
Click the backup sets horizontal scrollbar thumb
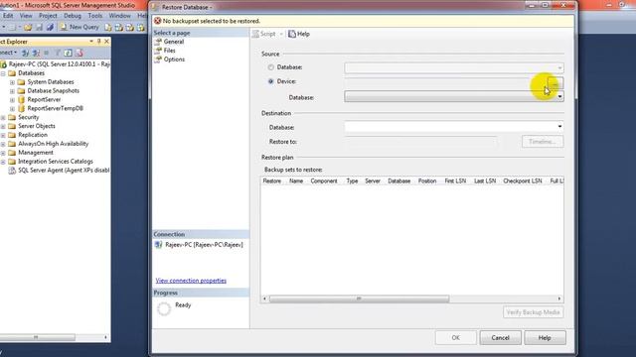click(x=359, y=298)
